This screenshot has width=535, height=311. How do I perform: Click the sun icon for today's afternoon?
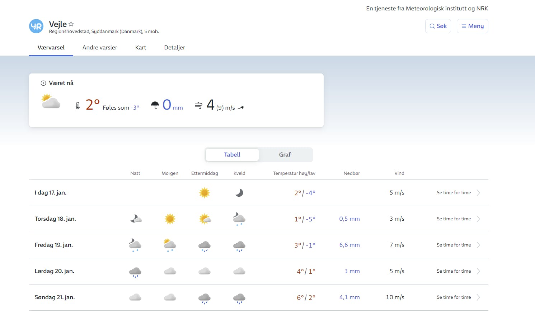pyautogui.click(x=205, y=193)
